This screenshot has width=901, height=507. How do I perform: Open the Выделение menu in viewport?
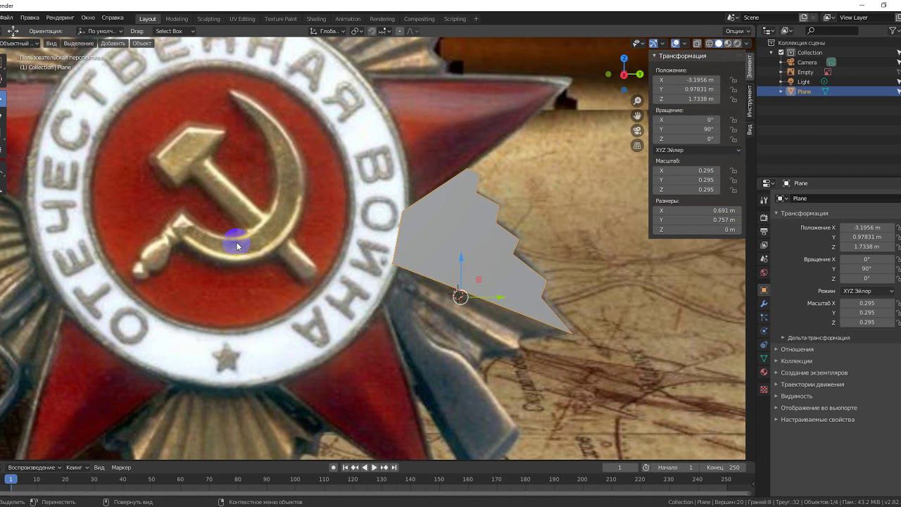pos(79,44)
